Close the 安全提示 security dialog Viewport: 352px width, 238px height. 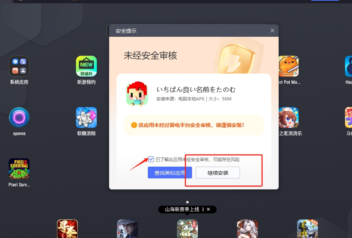(x=272, y=31)
